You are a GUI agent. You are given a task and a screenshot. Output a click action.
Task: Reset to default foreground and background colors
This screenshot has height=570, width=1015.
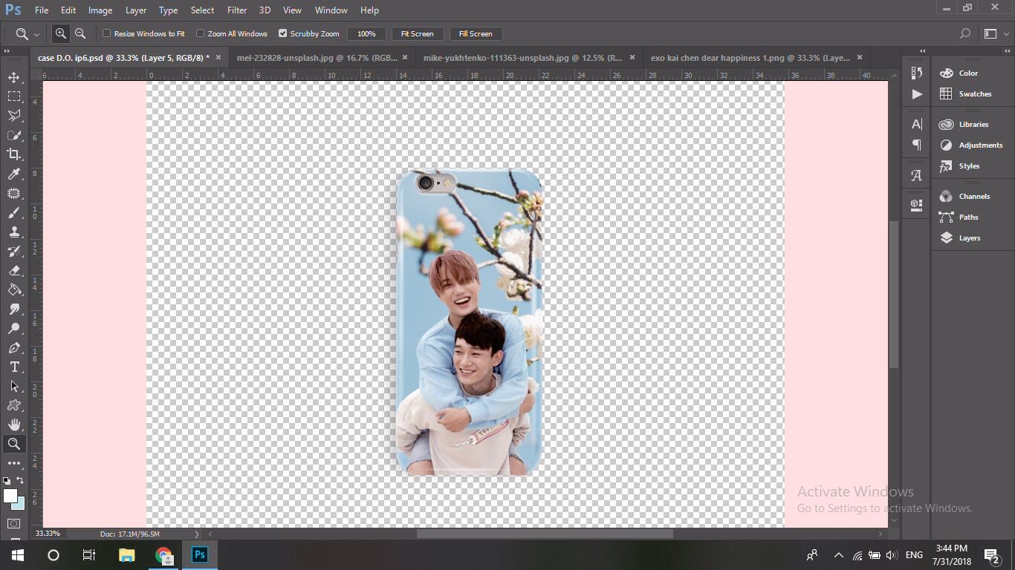[7, 480]
